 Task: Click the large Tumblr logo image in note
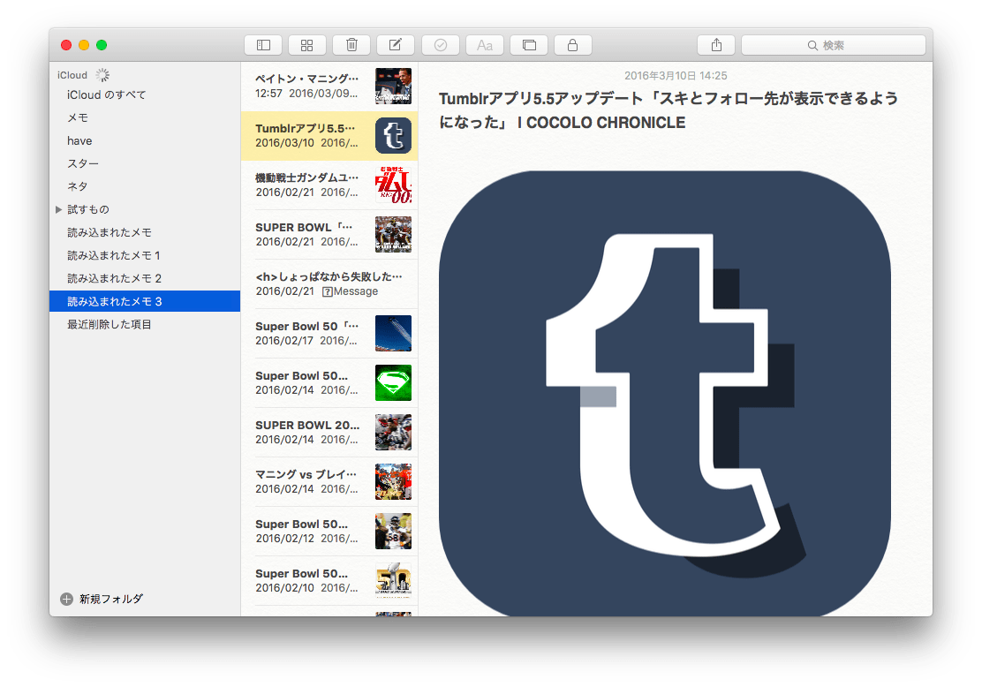point(664,393)
